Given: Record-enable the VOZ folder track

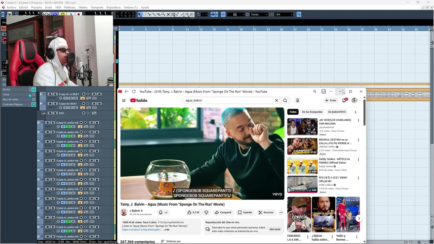Looking at the screenshot, I should [x=84, y=113].
